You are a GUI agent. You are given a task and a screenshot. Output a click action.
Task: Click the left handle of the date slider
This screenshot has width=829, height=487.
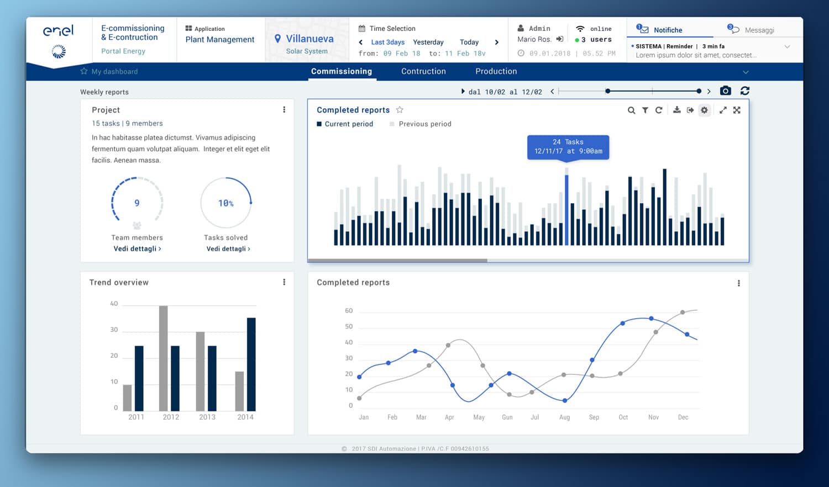tap(608, 91)
